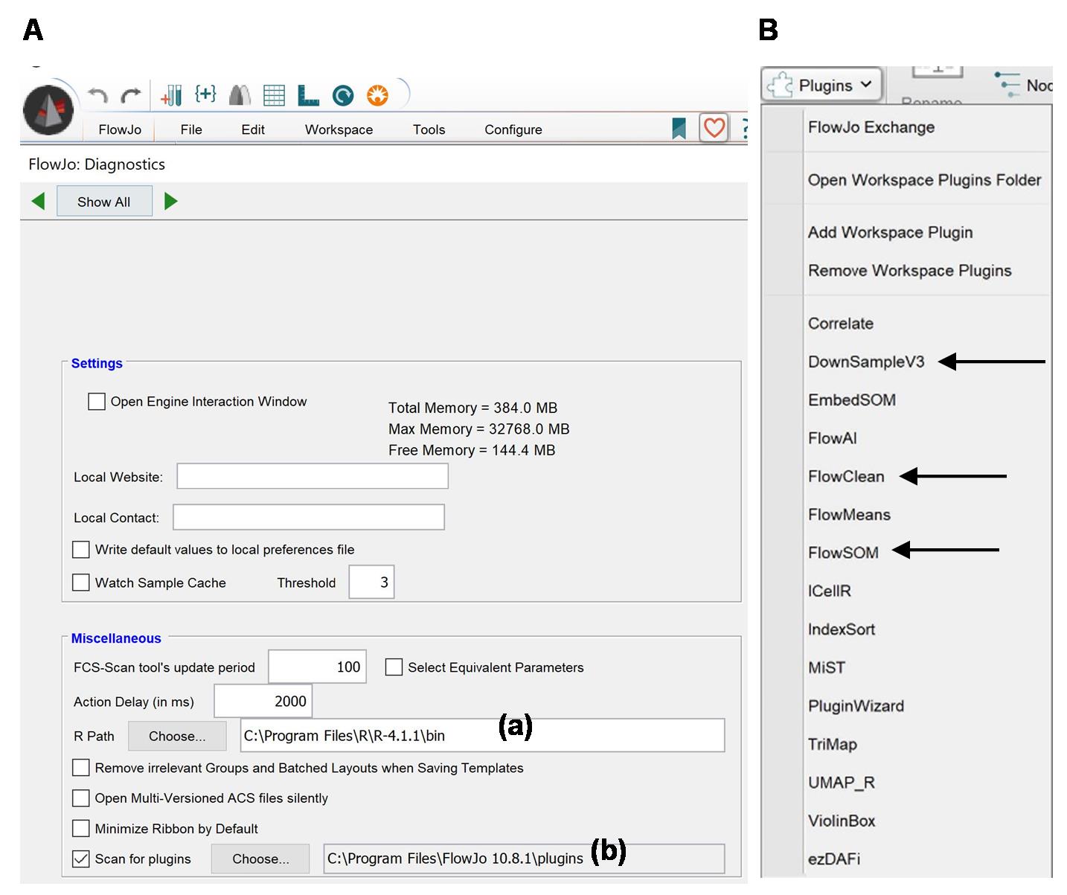This screenshot has width=1067, height=895.
Task: Enable Remove irrelevant Groups and Batched Layouts
Action: pyautogui.click(x=81, y=768)
